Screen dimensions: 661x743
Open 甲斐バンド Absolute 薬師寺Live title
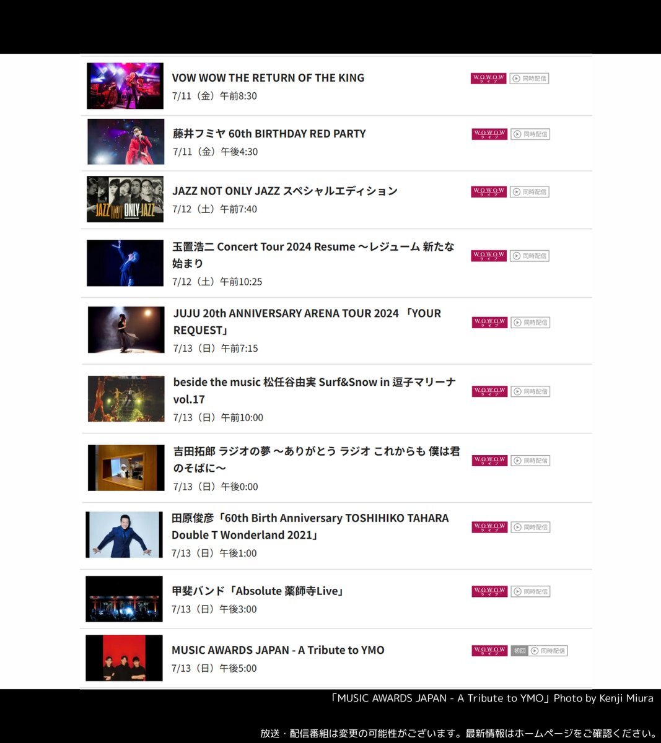coord(258,591)
